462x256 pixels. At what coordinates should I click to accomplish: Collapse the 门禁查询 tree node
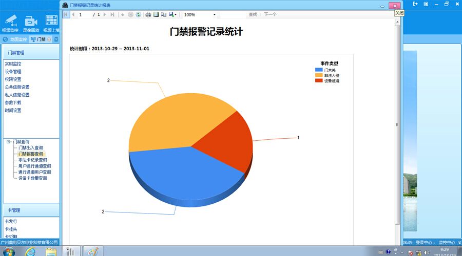coord(9,142)
